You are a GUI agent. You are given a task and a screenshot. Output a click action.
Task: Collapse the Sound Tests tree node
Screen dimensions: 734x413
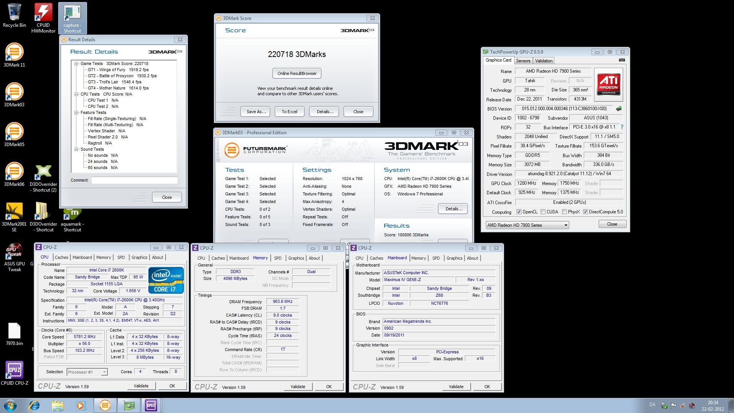76,150
